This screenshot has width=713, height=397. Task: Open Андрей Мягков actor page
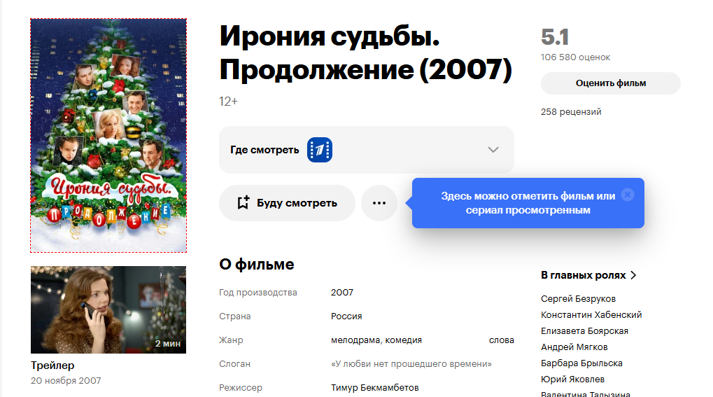(574, 347)
